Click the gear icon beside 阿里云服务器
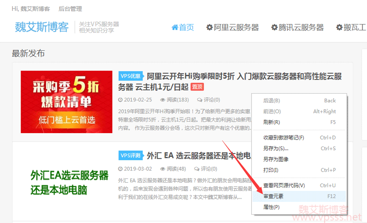The height and width of the screenshot is (223, 367). click(x=210, y=28)
